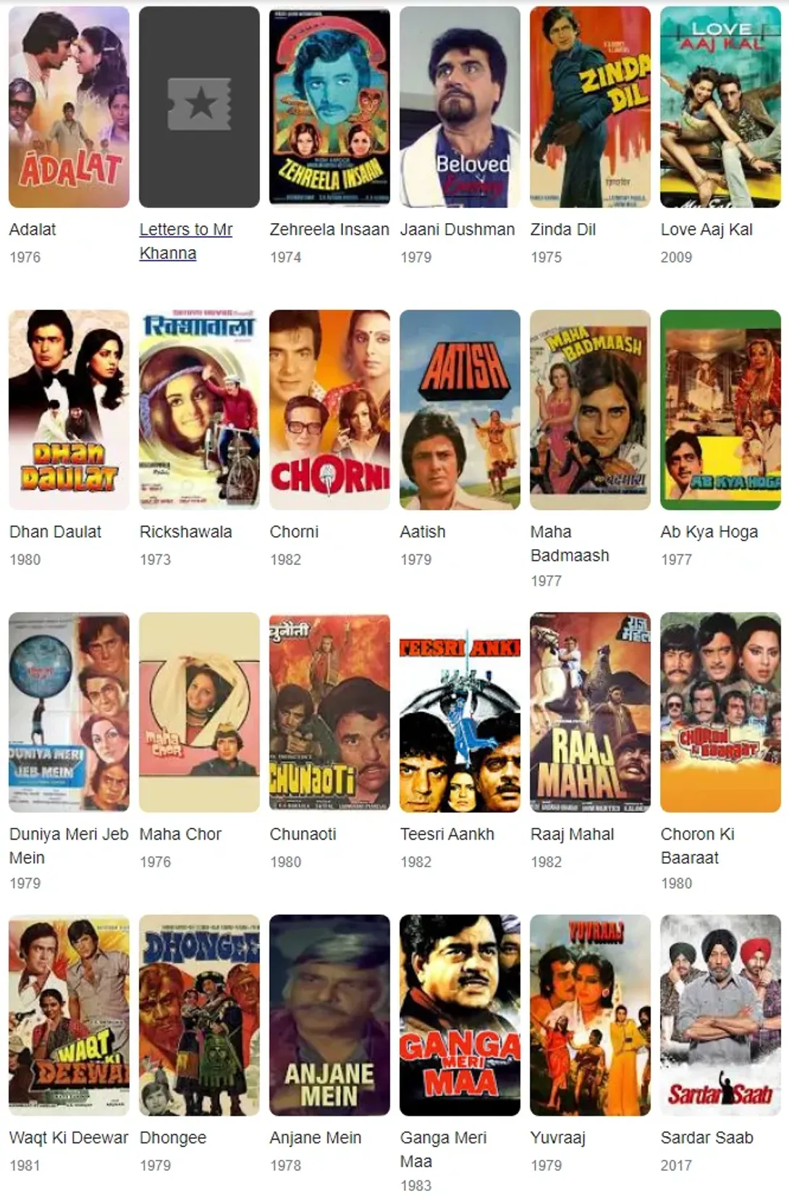Open the Zehreela Insaan poster
Viewport: 789px width, 1199px height.
click(329, 107)
